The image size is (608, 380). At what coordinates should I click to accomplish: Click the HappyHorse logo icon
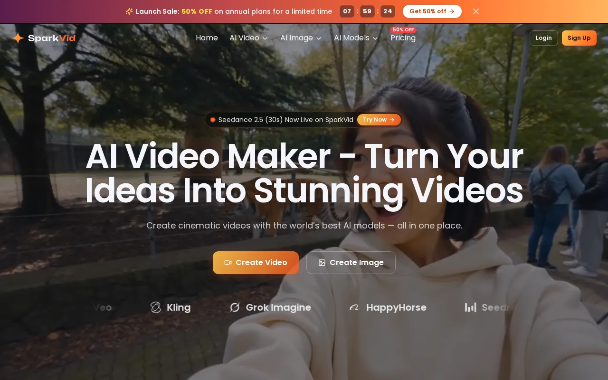point(355,308)
